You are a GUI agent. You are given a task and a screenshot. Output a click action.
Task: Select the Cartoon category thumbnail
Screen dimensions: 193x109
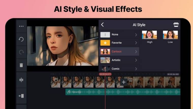(105, 52)
